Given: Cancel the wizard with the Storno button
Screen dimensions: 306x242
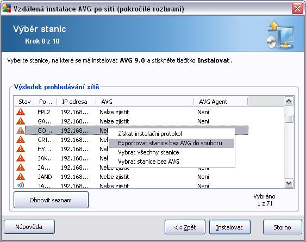Looking at the screenshot, I should click(283, 227).
